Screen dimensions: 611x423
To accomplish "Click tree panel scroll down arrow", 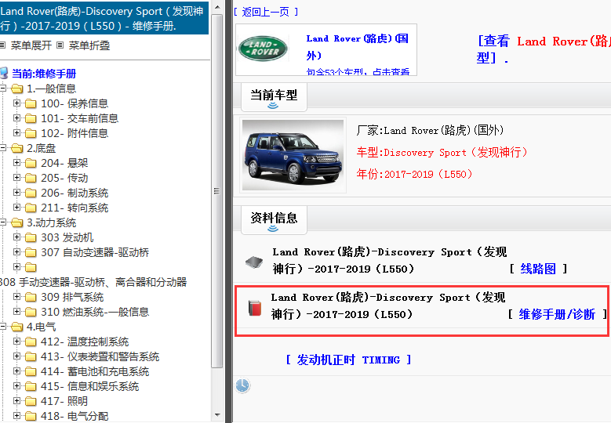I will (217, 415).
